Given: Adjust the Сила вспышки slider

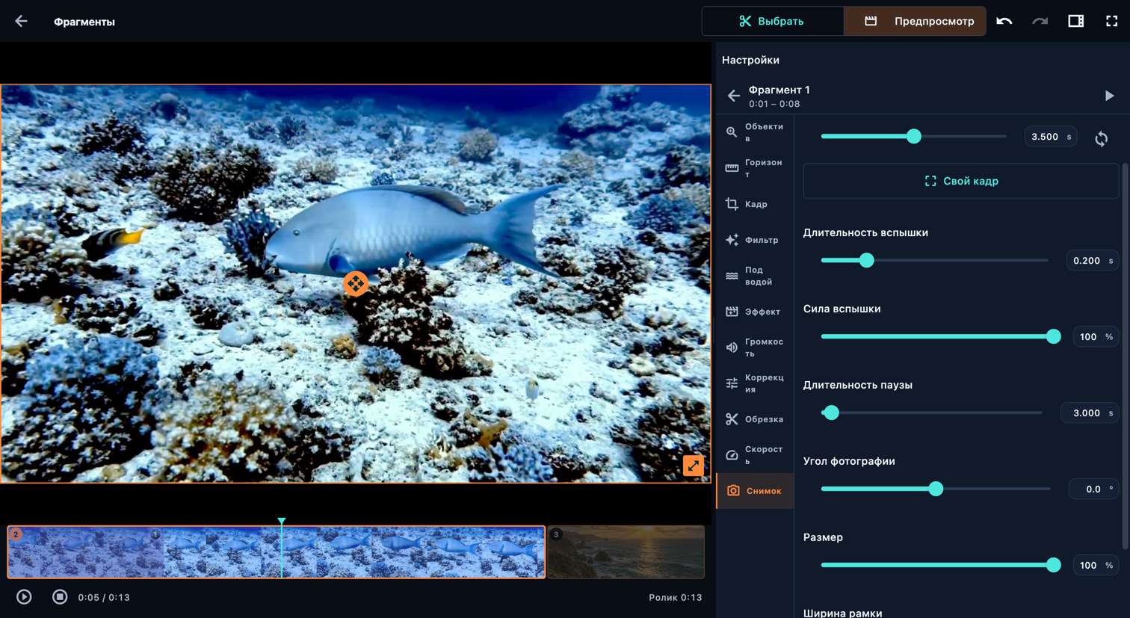Looking at the screenshot, I should pos(941,336).
